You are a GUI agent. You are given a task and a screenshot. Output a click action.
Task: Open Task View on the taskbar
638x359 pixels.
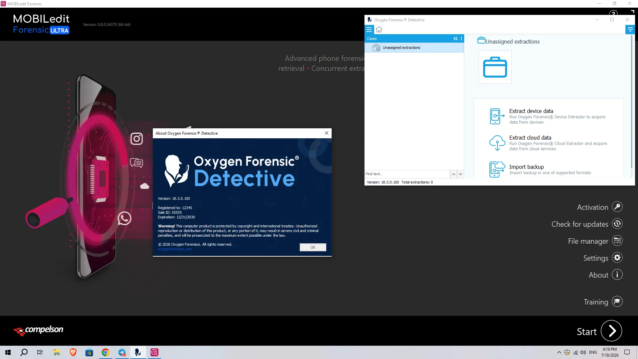tap(40, 352)
